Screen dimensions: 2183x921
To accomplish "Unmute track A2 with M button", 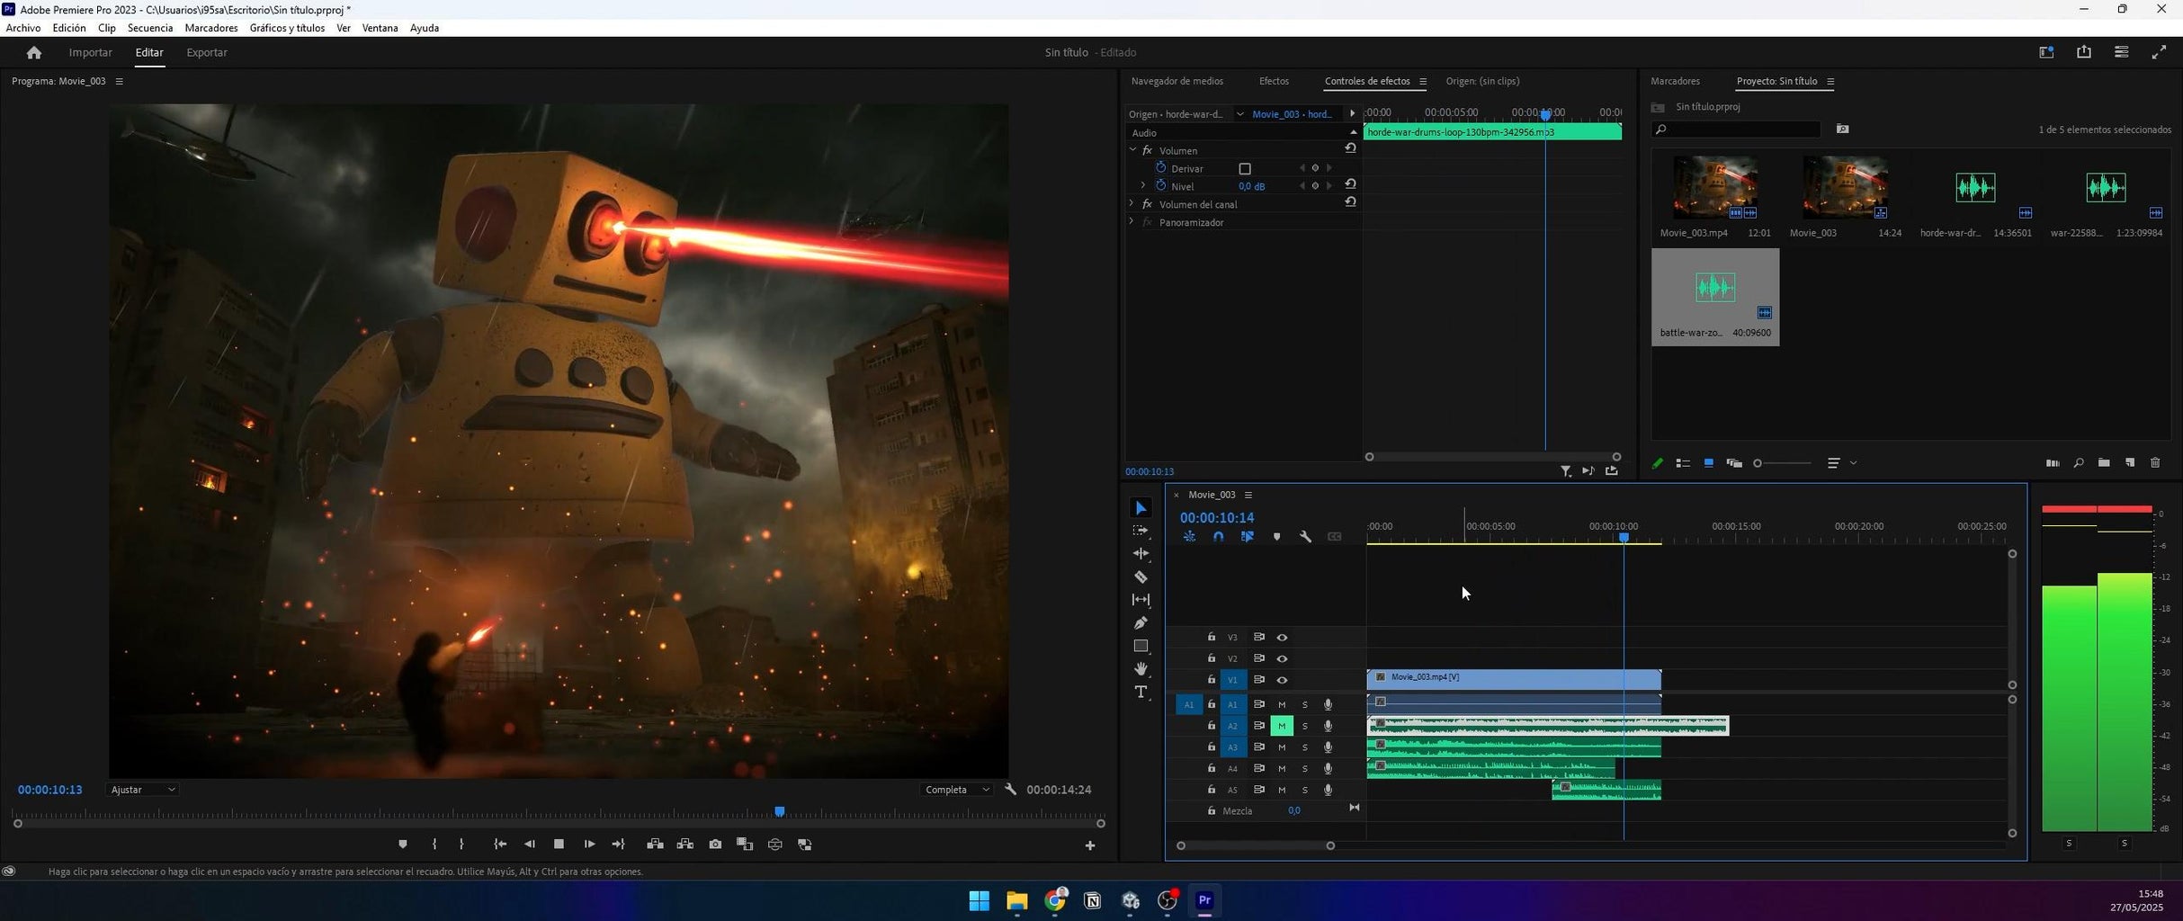I will 1282,726.
